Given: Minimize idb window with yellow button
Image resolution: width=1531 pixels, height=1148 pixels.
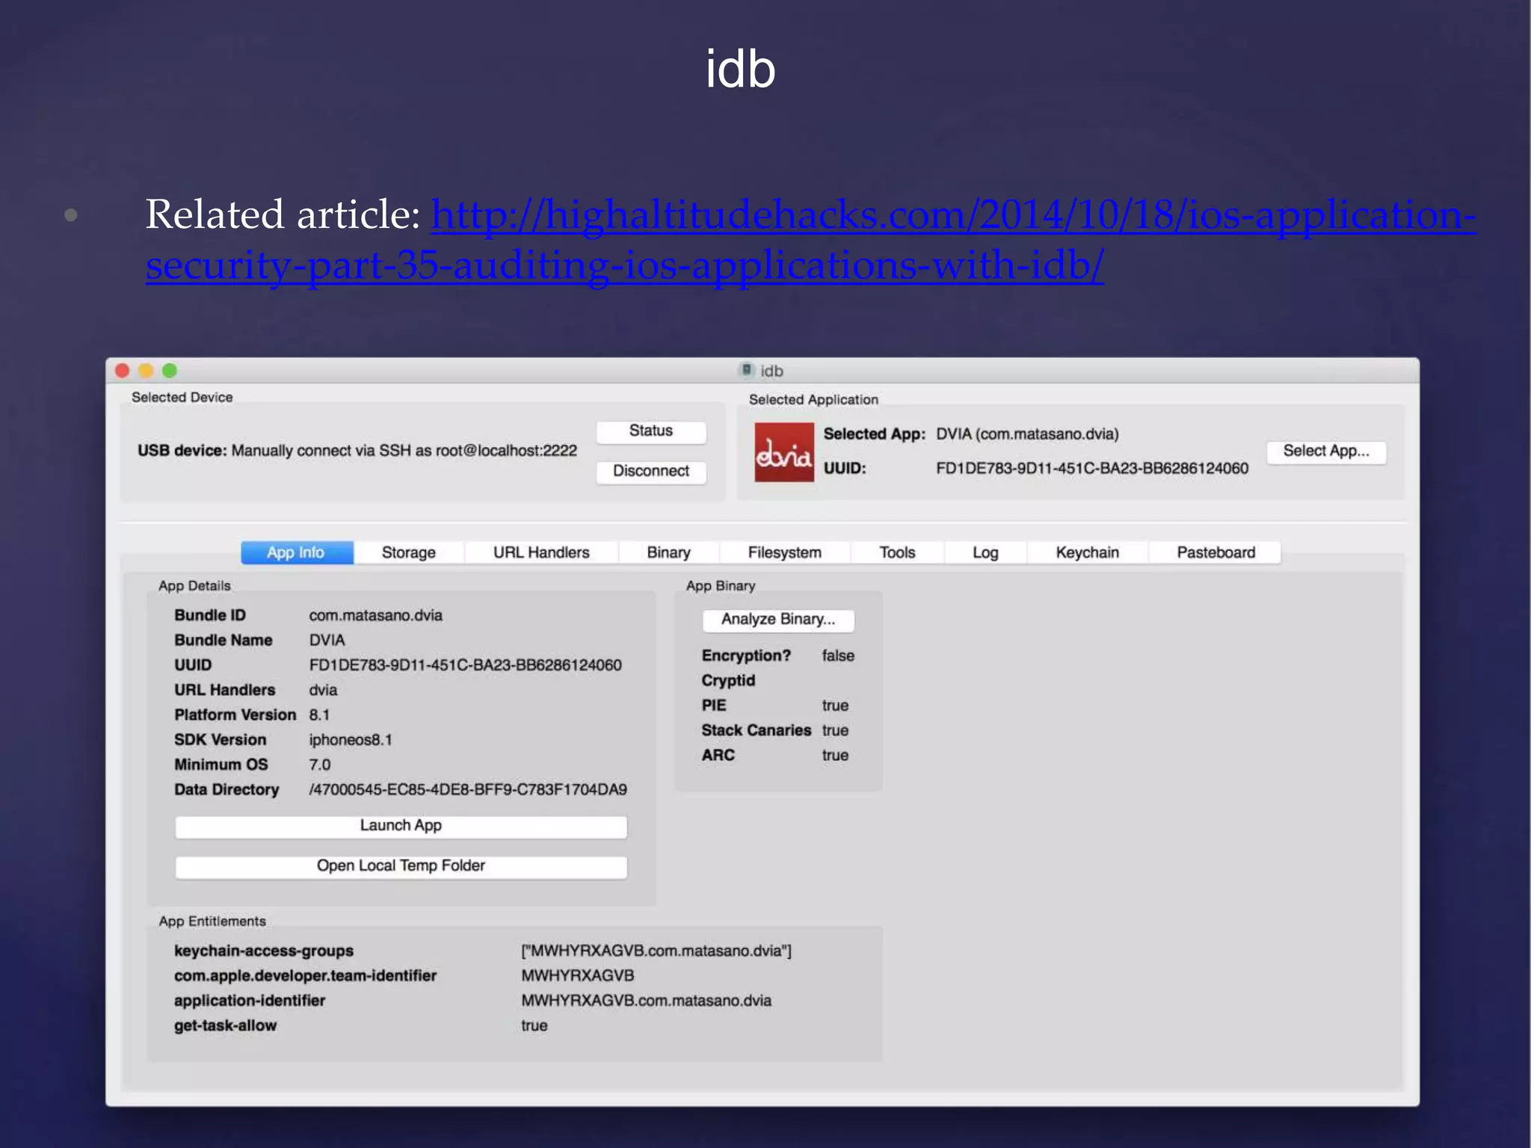Looking at the screenshot, I should pyautogui.click(x=147, y=371).
